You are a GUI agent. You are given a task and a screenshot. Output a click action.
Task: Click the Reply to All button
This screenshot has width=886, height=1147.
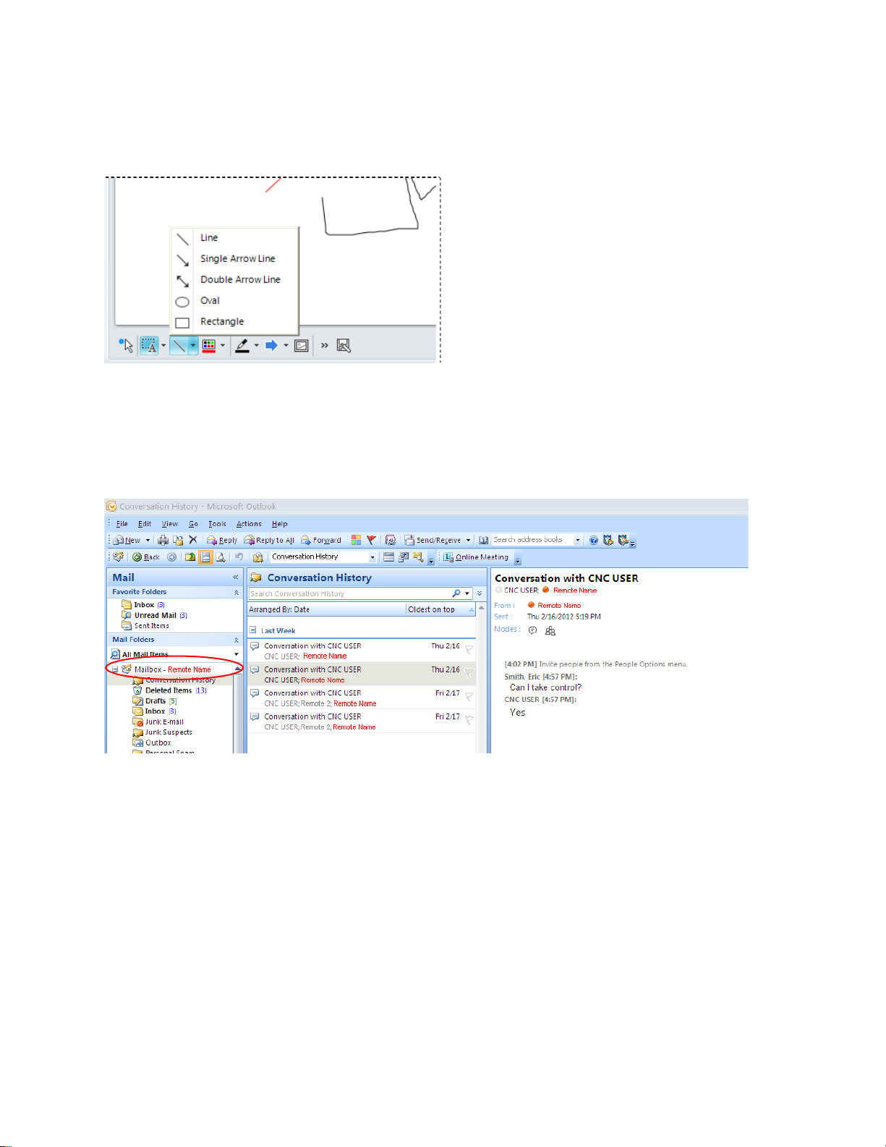click(x=269, y=540)
